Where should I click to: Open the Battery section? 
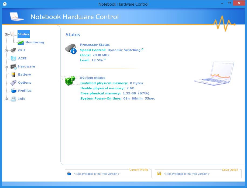click(x=25, y=75)
